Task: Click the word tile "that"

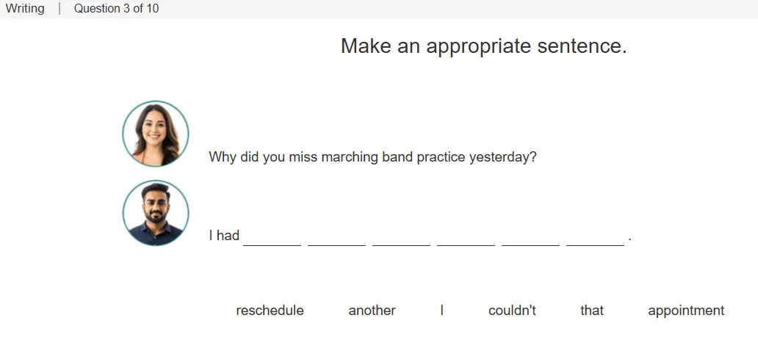Action: (x=592, y=311)
